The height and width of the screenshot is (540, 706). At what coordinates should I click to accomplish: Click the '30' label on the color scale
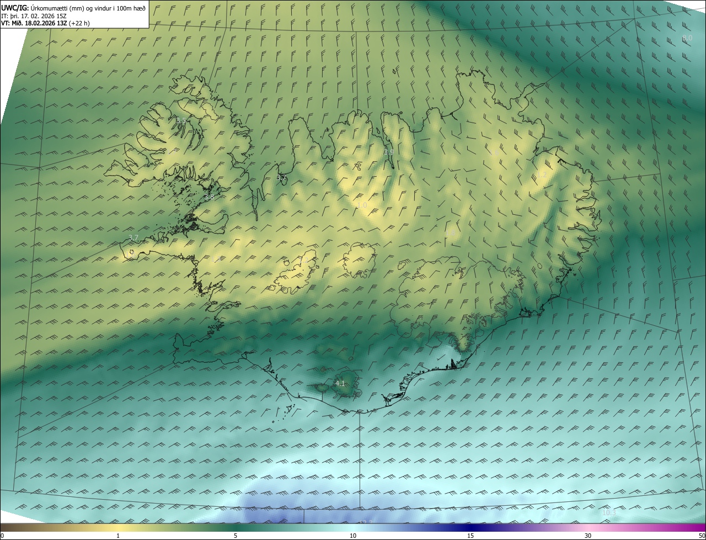point(588,536)
